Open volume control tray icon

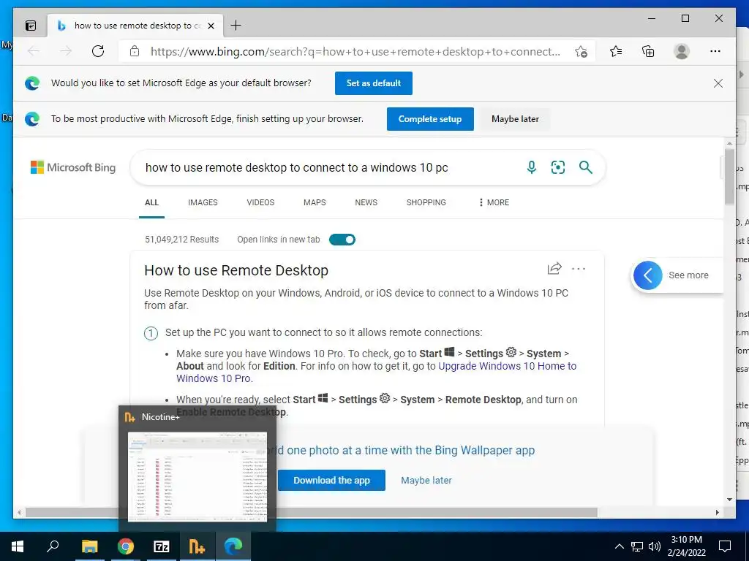(x=655, y=546)
